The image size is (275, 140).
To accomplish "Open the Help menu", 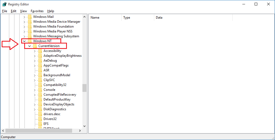I will coord(51,11).
